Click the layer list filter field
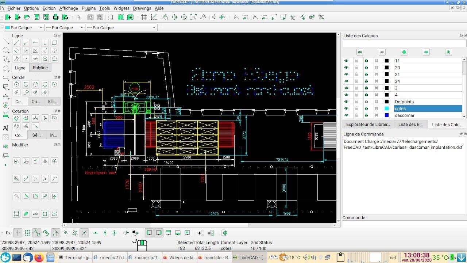Image resolution: width=467 pixels, height=263 pixels. [x=403, y=43]
